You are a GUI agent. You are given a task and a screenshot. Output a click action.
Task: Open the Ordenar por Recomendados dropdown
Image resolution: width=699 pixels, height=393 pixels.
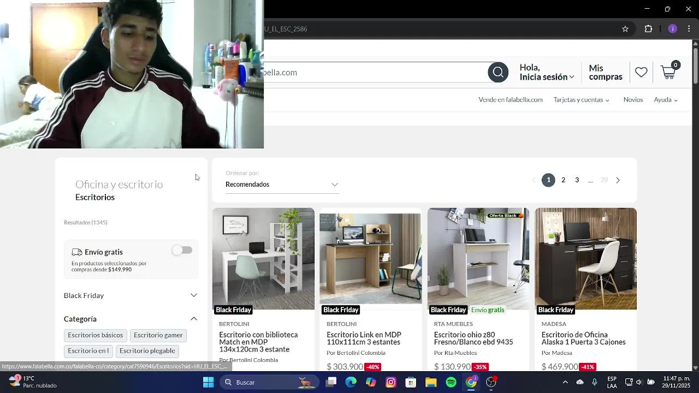pos(282,184)
